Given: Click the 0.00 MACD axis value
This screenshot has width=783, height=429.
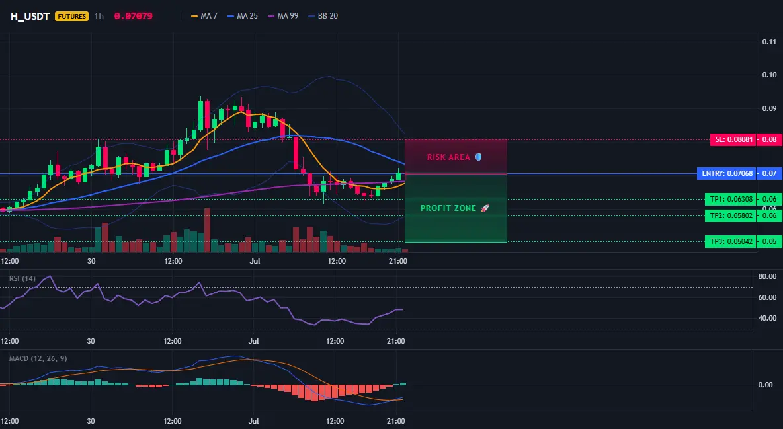Looking at the screenshot, I should pyautogui.click(x=766, y=385).
